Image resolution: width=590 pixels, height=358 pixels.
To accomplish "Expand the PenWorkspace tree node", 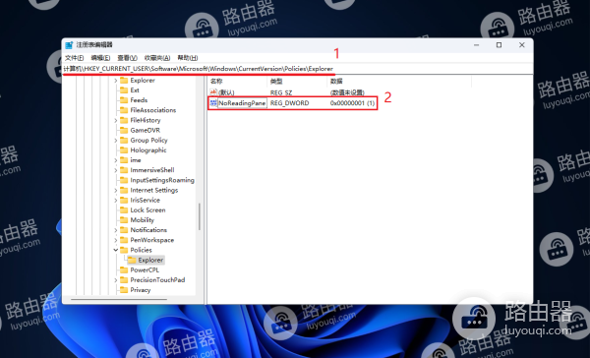I will [x=115, y=240].
